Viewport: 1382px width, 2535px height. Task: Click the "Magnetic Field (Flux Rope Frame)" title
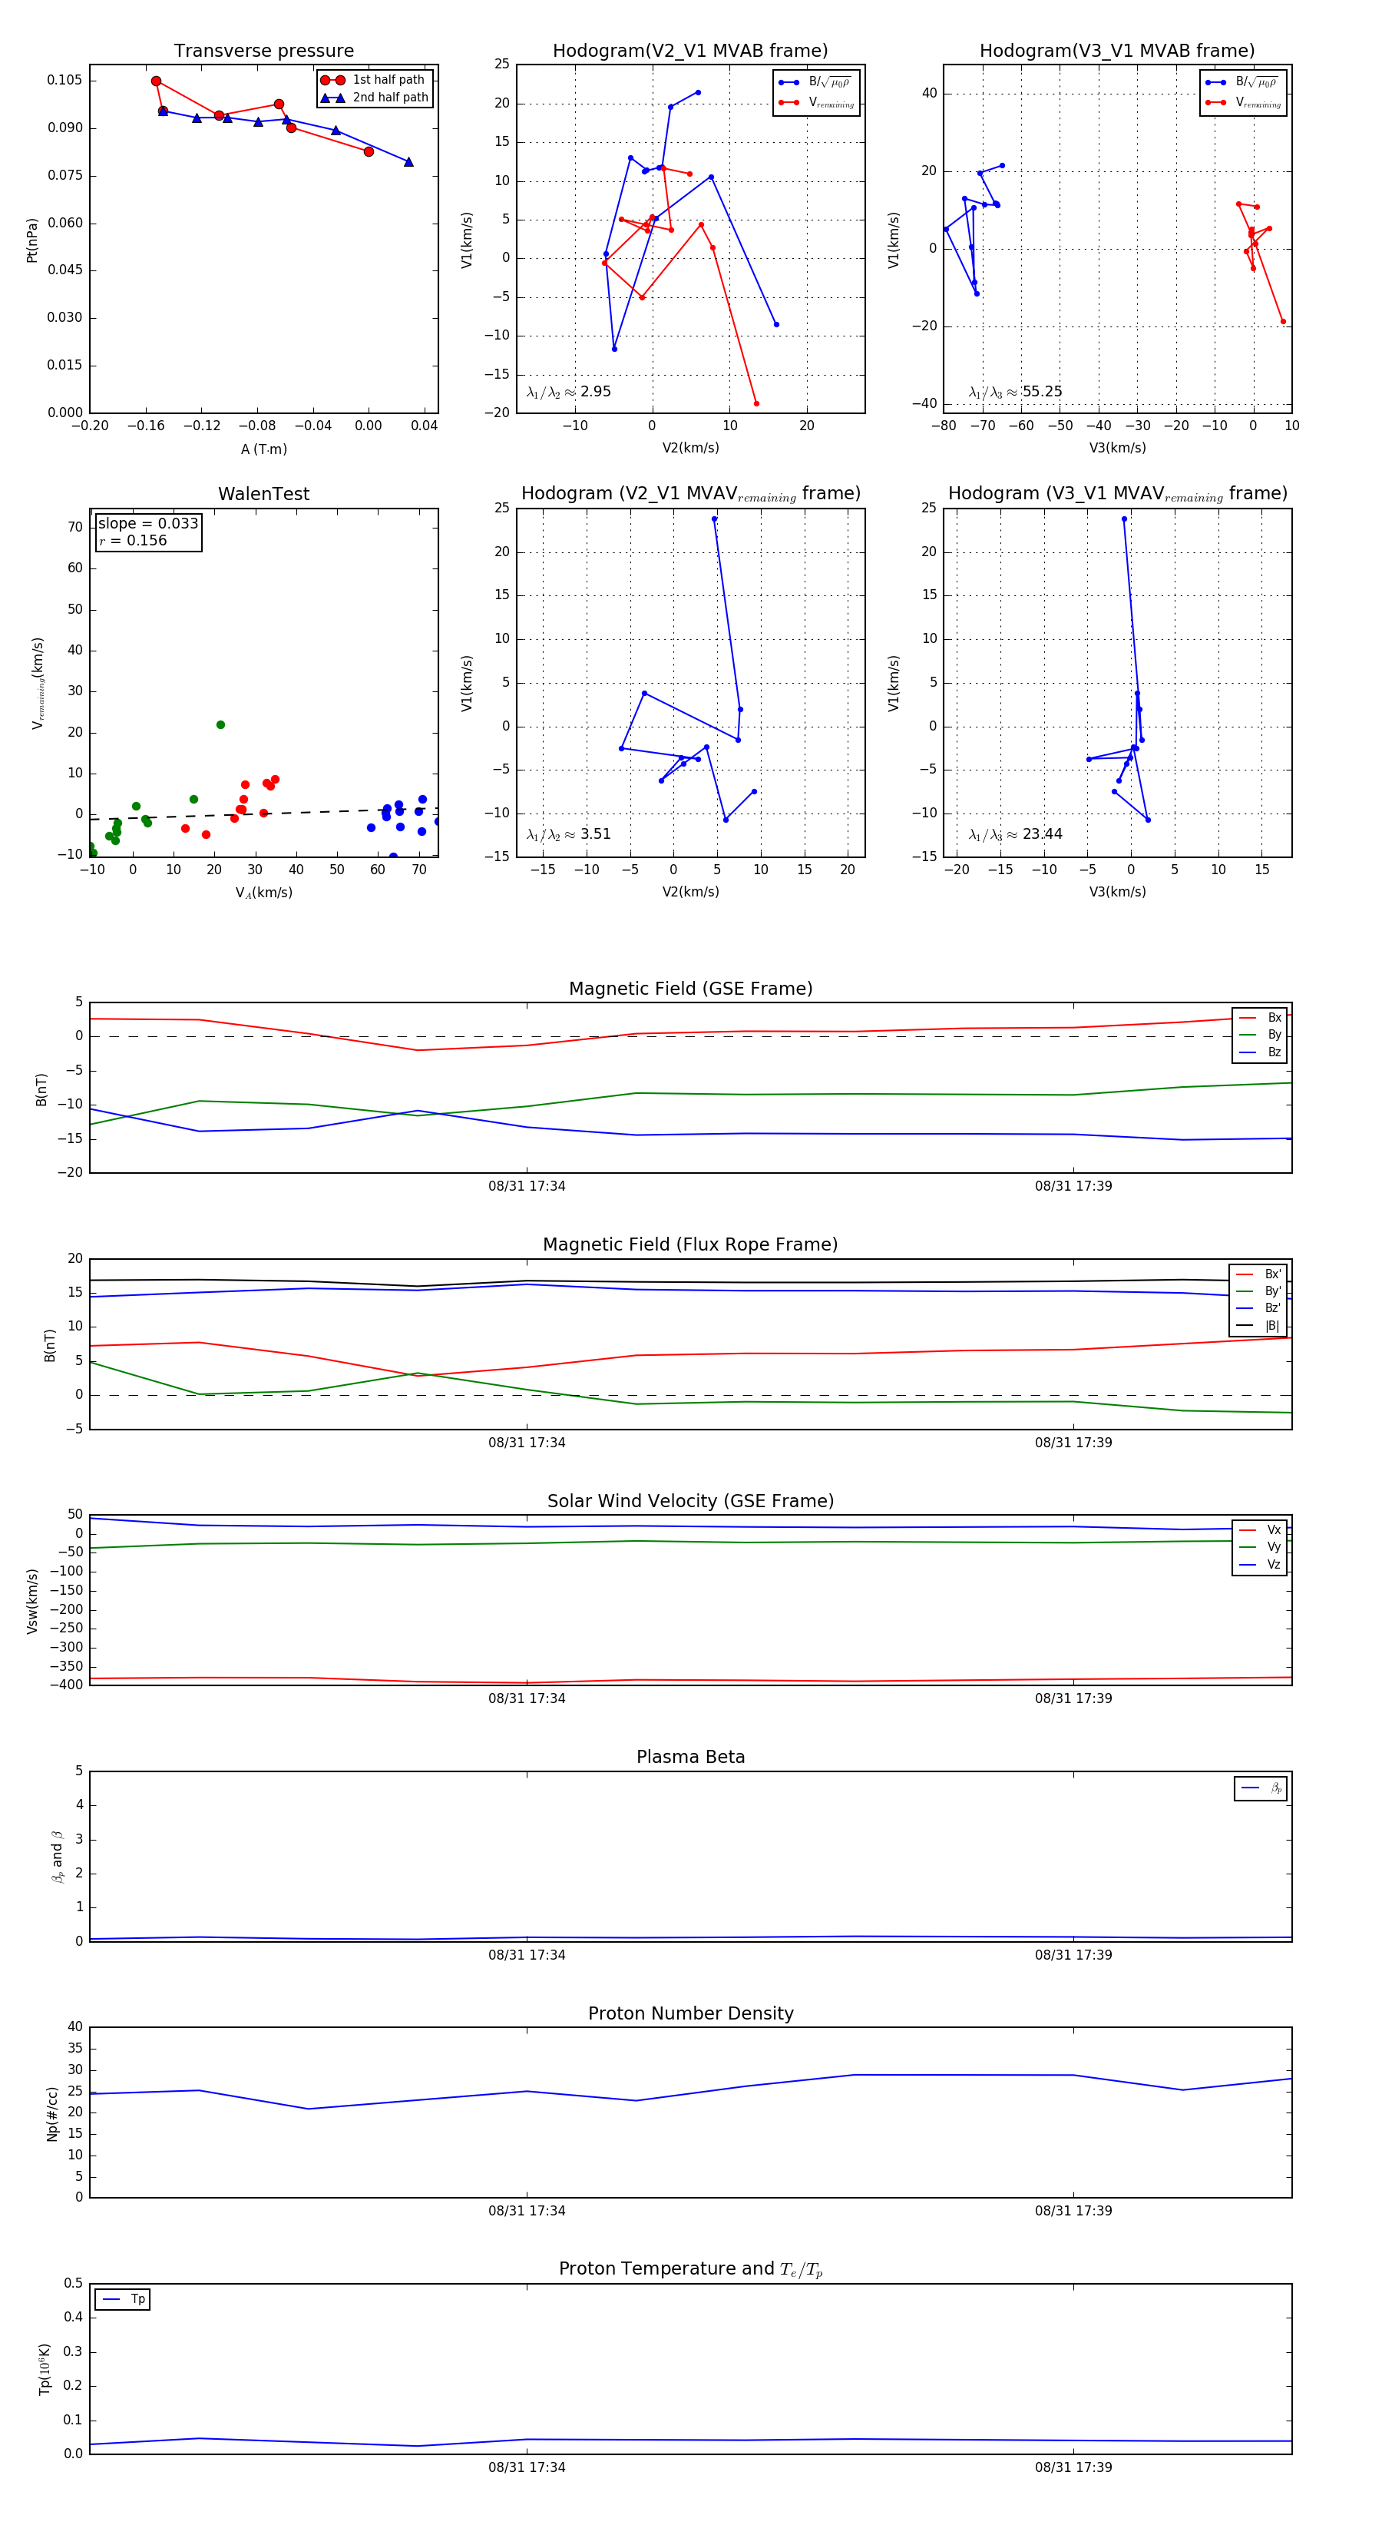coord(690,1245)
